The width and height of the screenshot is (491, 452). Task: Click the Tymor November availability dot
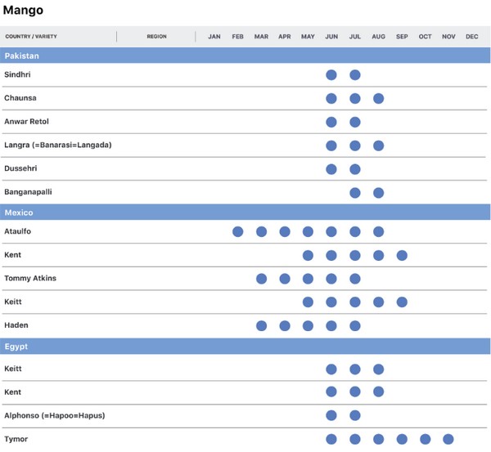click(448, 440)
